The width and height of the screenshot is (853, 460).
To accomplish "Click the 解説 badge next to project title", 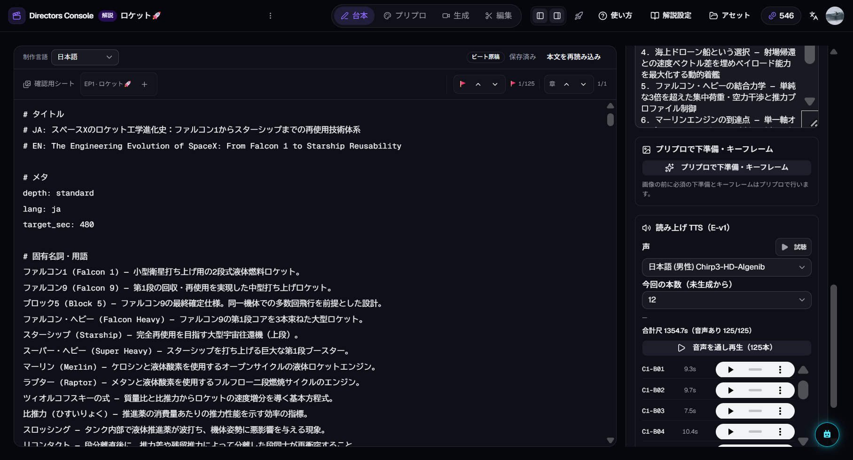I will [108, 16].
